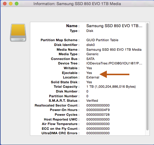
Task: Select Power-On Hours value '0000000004F9'
Action: (98, 110)
